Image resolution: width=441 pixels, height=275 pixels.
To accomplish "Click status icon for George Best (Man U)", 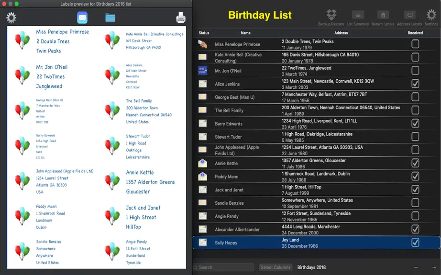I will point(202,97).
